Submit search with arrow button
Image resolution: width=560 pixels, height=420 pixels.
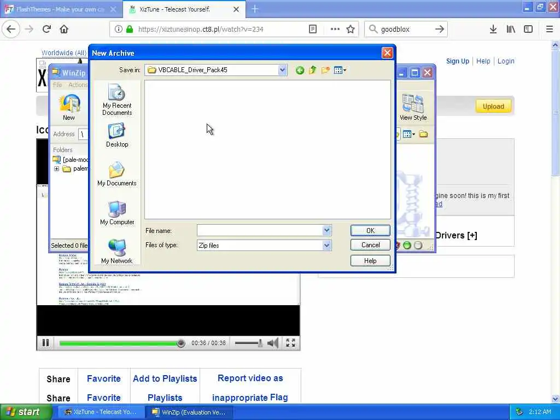[440, 29]
